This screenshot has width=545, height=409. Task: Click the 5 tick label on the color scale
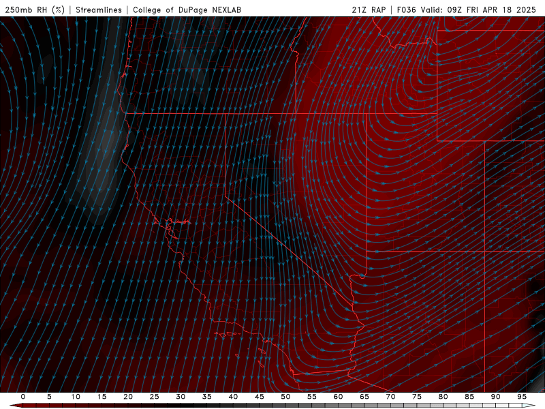(49, 397)
